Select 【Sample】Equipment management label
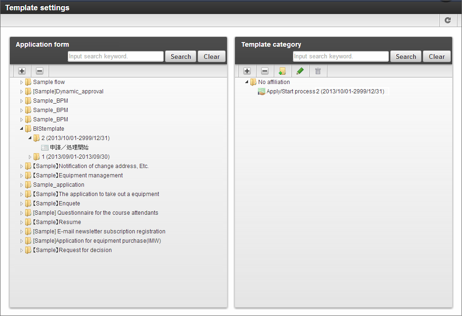462x316 pixels. 78,175
